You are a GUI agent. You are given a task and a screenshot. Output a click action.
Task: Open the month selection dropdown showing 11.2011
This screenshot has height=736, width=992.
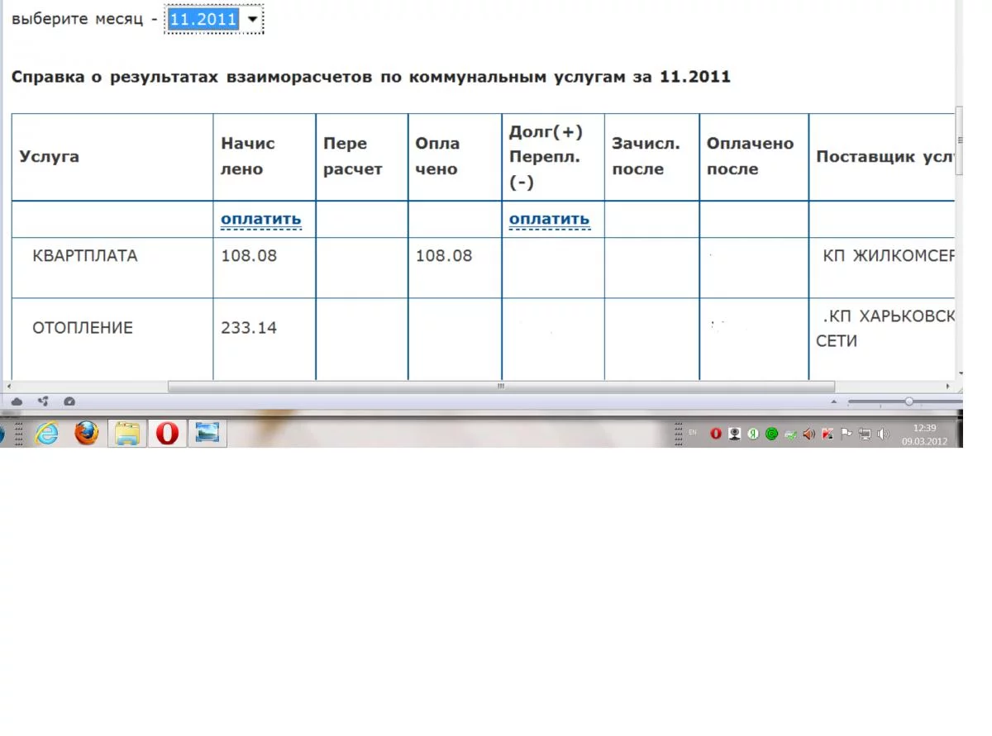click(x=213, y=20)
